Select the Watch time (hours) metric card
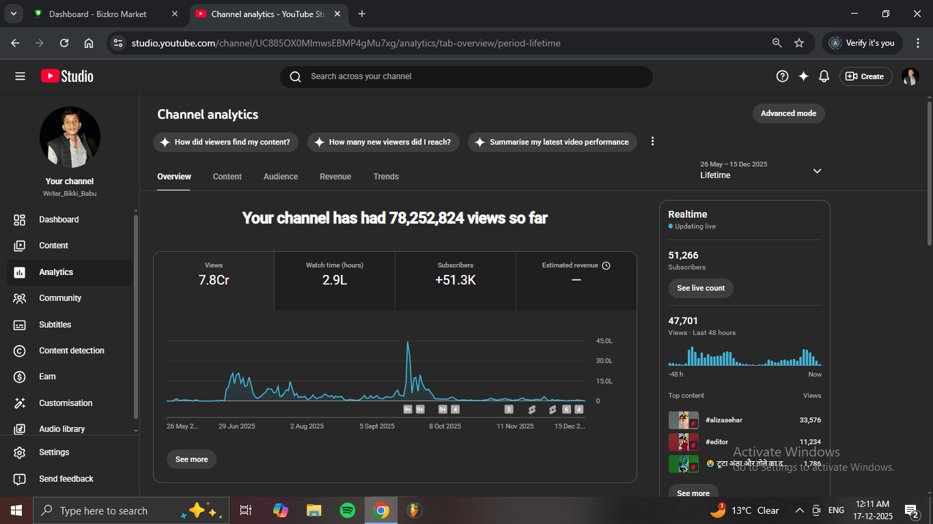Viewport: 933px width, 524px height. pyautogui.click(x=335, y=280)
